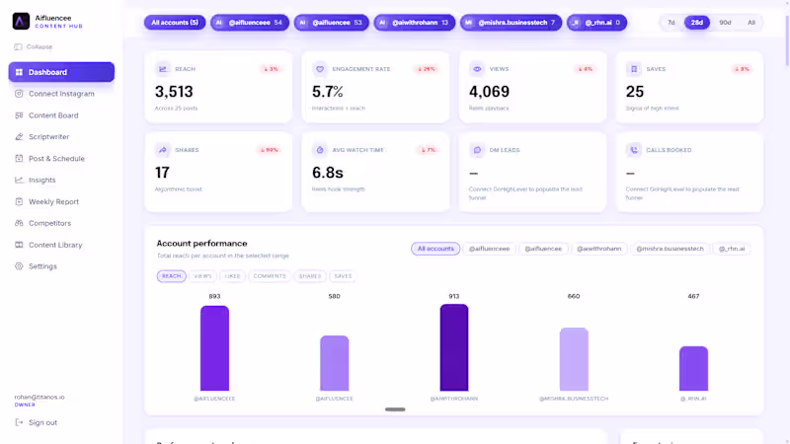Filter by @aifluenceee 54 top chip
790x444 pixels.
pos(250,23)
